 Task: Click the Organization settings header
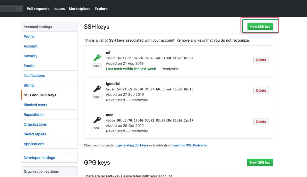(x=49, y=172)
